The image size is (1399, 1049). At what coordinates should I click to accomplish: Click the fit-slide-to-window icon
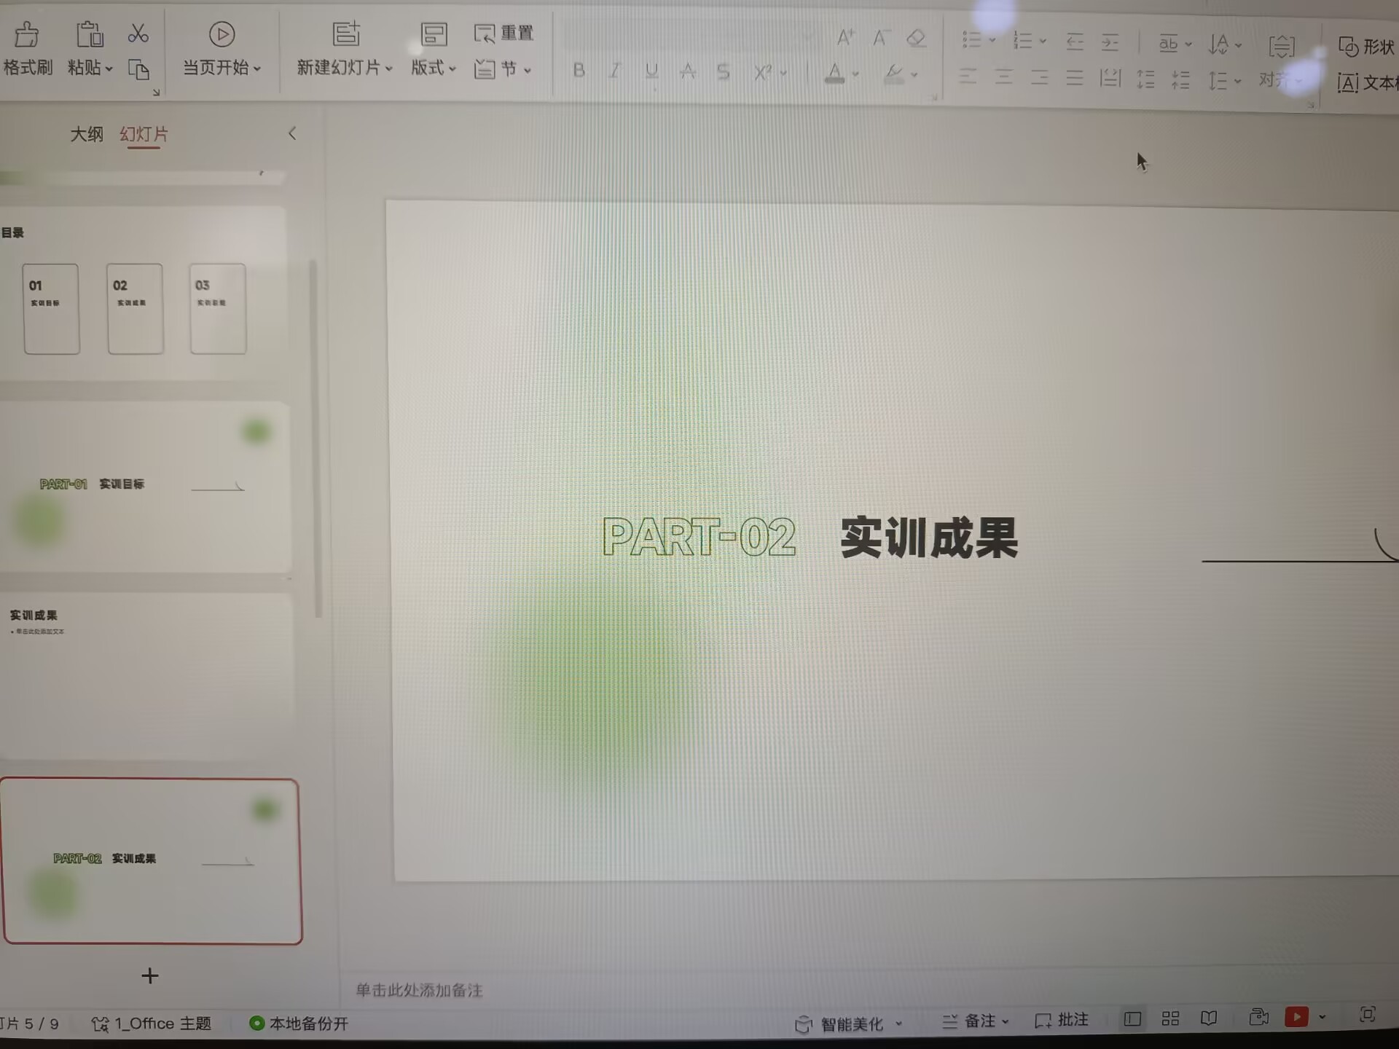[1368, 1015]
